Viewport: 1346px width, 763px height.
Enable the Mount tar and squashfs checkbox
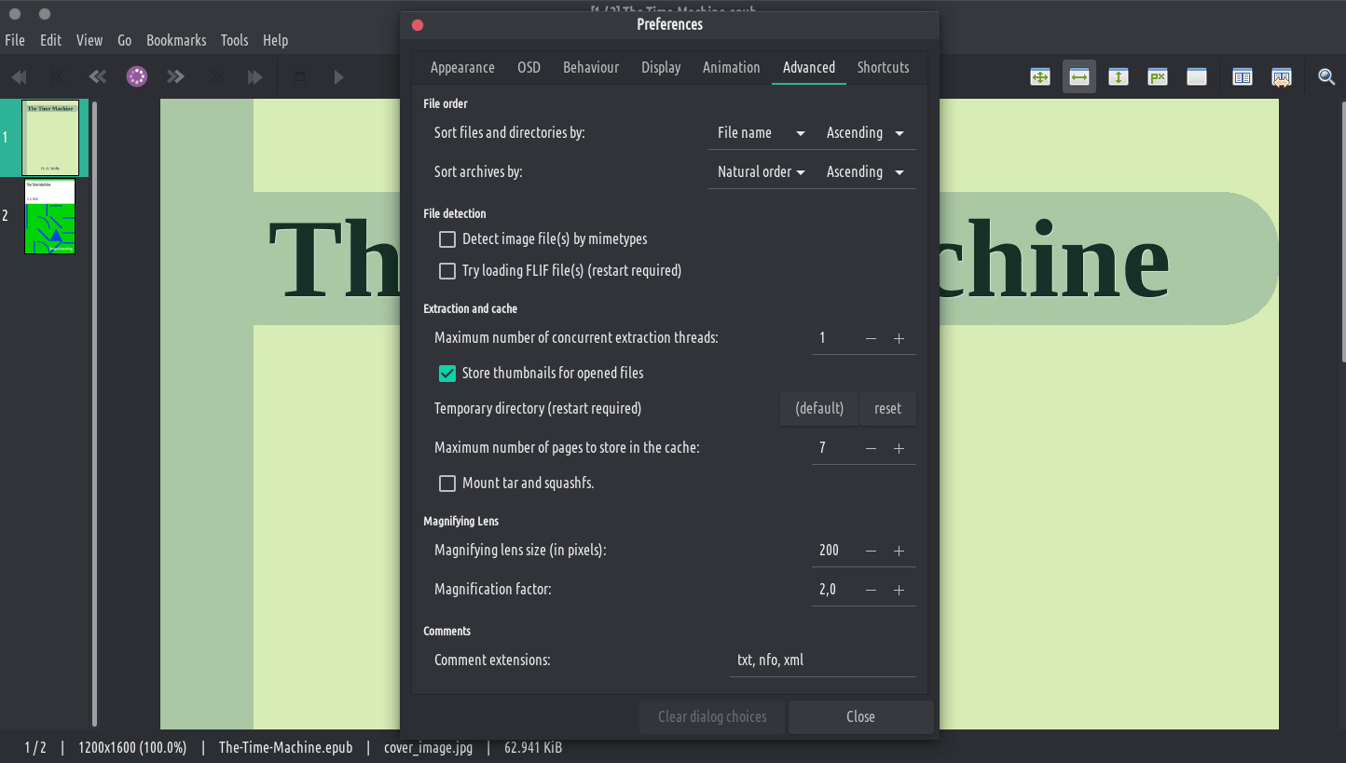(447, 484)
